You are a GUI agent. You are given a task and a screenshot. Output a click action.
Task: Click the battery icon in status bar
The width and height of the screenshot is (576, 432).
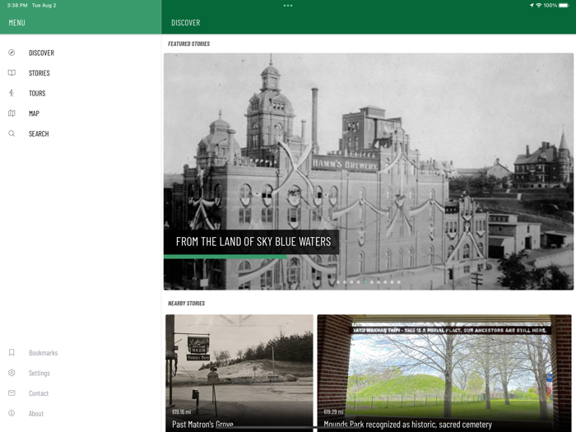[x=564, y=6]
